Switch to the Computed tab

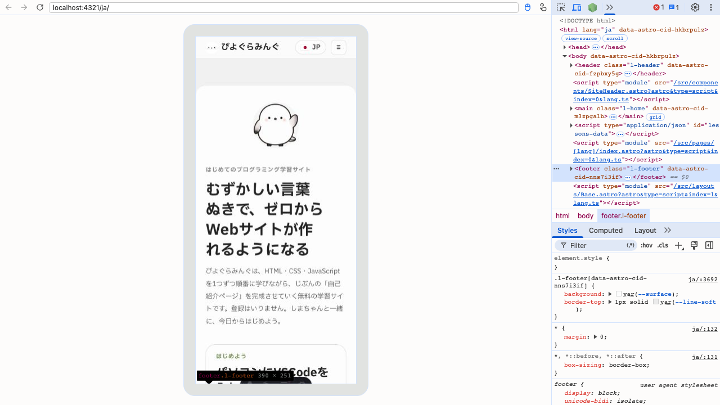[x=606, y=231]
